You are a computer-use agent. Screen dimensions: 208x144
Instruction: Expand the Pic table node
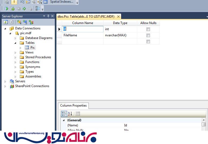tap(20, 48)
